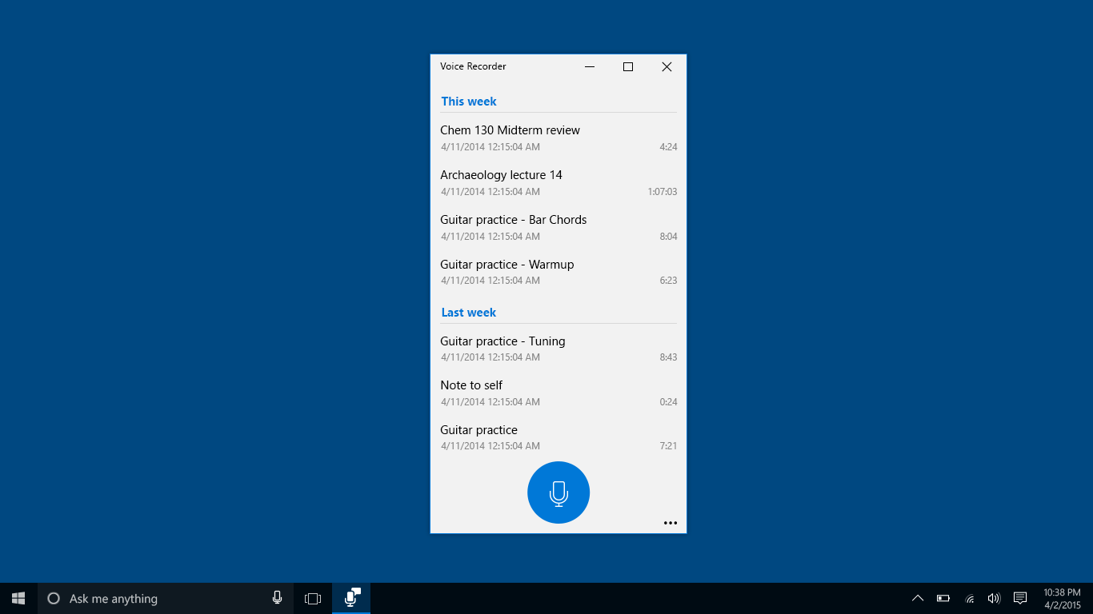The width and height of the screenshot is (1093, 614).
Task: Start a new recording with the microphone button
Action: coord(558,492)
